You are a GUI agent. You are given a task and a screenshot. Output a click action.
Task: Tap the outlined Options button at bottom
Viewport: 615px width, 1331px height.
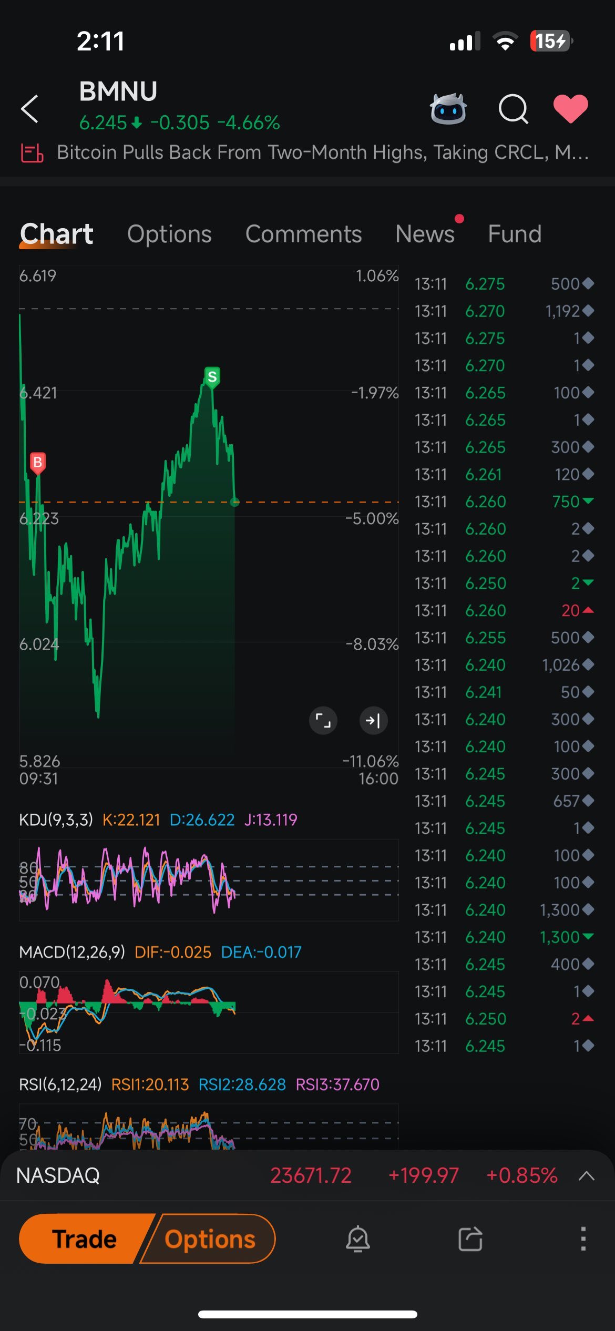(210, 1239)
